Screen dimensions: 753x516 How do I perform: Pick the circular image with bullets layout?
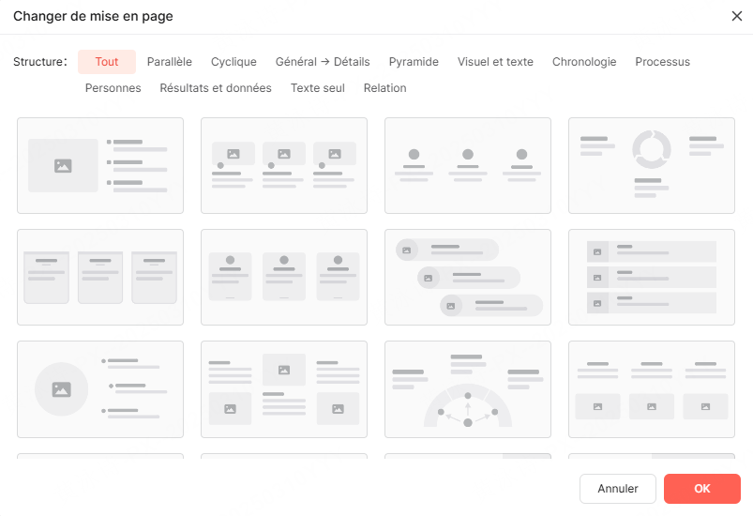click(100, 389)
